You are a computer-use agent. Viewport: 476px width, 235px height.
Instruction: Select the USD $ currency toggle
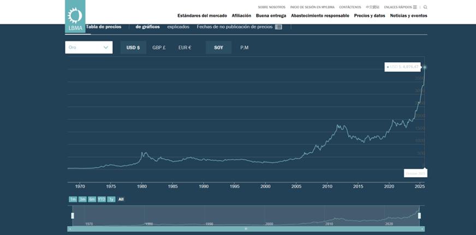tap(133, 47)
